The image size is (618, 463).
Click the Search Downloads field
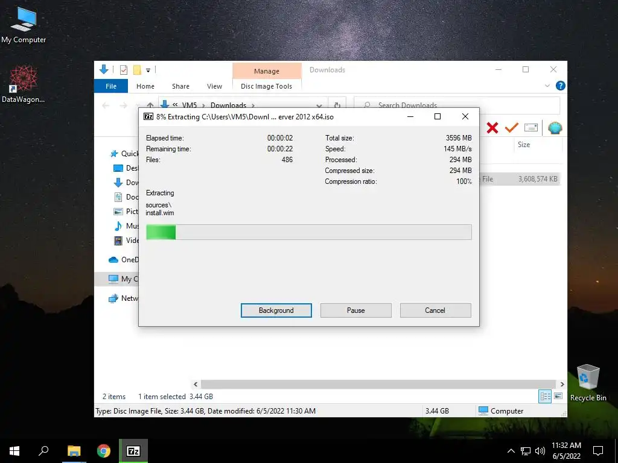point(457,105)
